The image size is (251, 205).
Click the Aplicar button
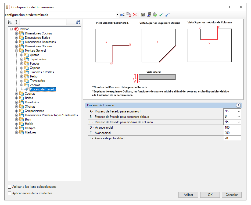click(x=188, y=195)
